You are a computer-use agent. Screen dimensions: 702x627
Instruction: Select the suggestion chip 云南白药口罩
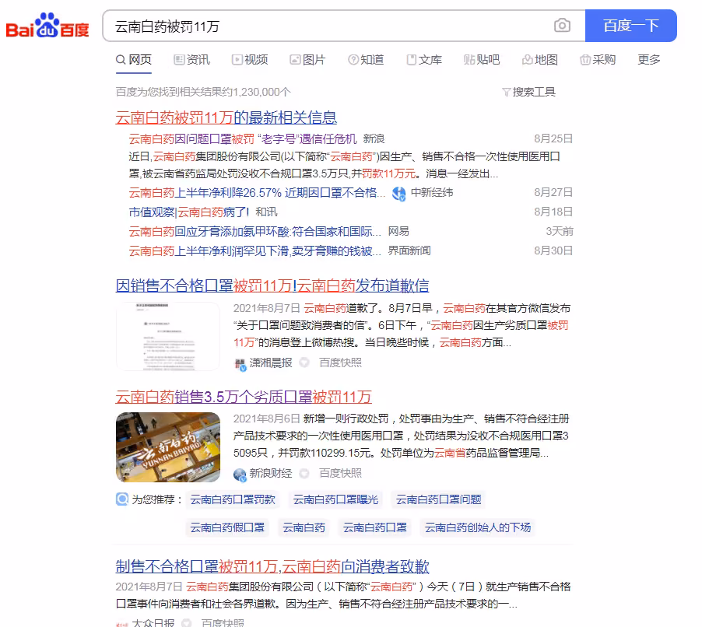[x=374, y=527]
